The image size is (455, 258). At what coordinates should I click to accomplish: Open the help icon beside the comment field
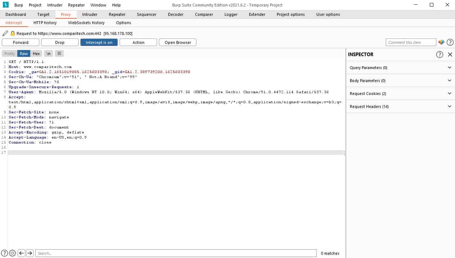[450, 42]
